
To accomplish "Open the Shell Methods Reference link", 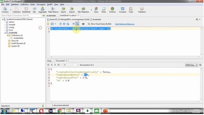I will [x=125, y=24].
